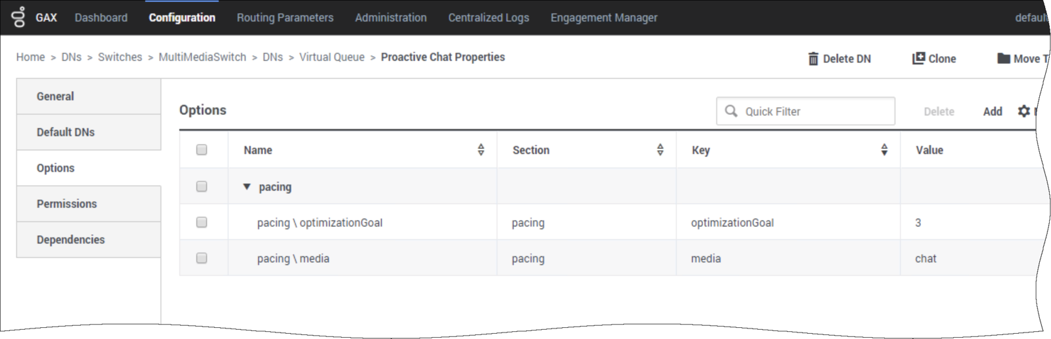Click the Quick Filter magnifier icon

point(731,111)
